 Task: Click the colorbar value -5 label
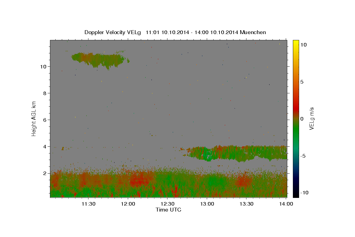pyautogui.click(x=303, y=156)
